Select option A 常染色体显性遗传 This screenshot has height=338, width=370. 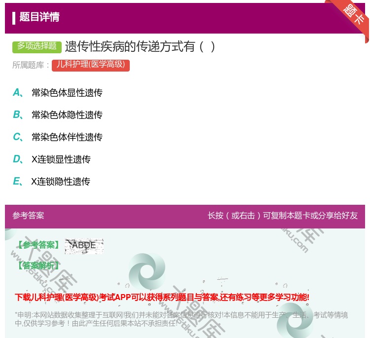(67, 93)
